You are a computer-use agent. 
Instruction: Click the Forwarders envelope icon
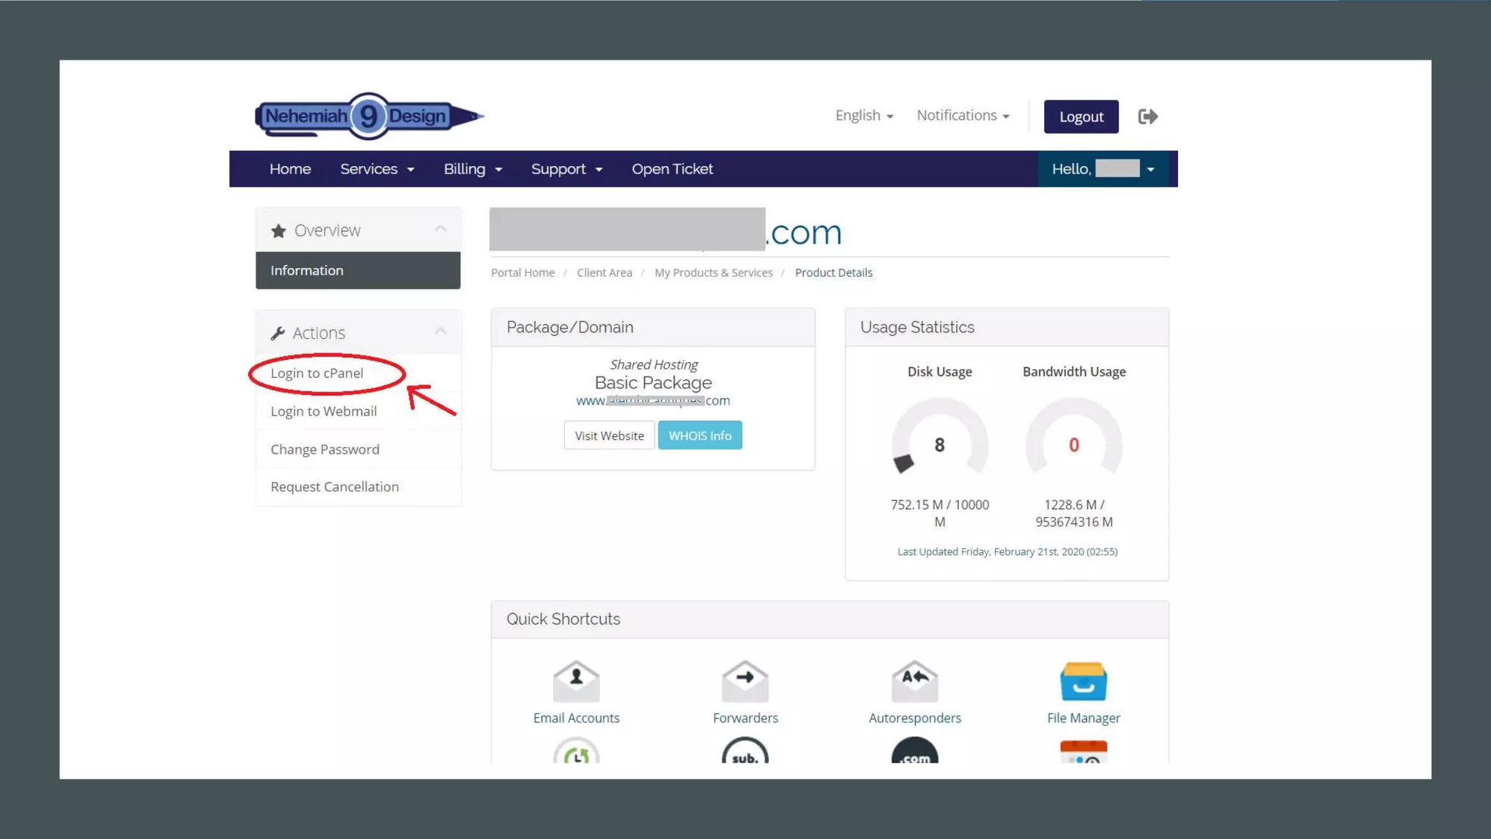click(x=745, y=682)
